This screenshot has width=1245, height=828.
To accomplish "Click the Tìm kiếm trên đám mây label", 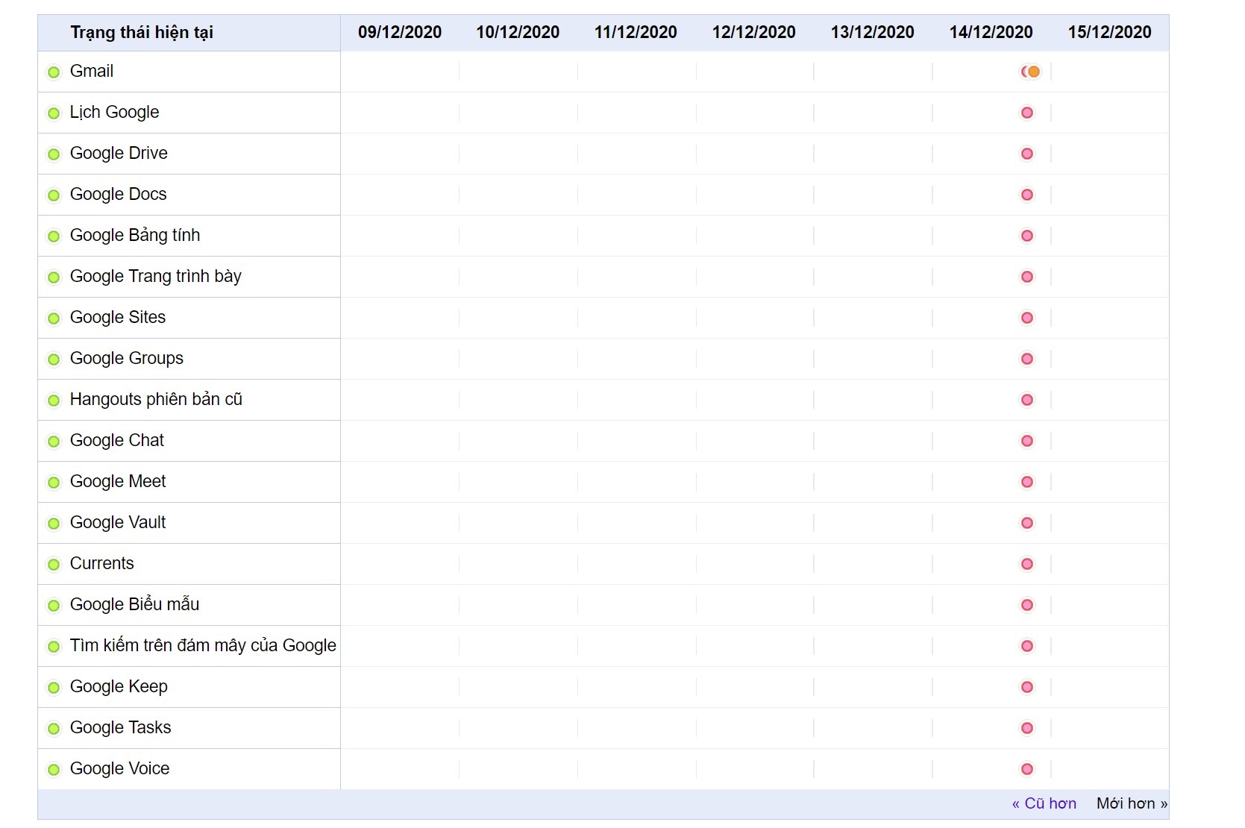I will pyautogui.click(x=203, y=645).
